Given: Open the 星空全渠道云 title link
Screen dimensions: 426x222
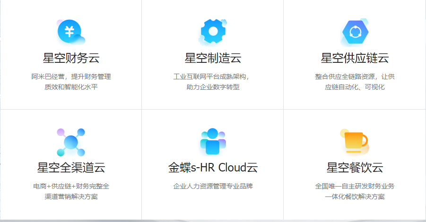Looking at the screenshot, I should coord(71,168).
